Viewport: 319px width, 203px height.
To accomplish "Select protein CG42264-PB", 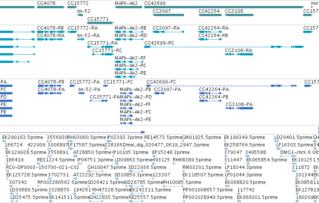I will coord(214,97).
